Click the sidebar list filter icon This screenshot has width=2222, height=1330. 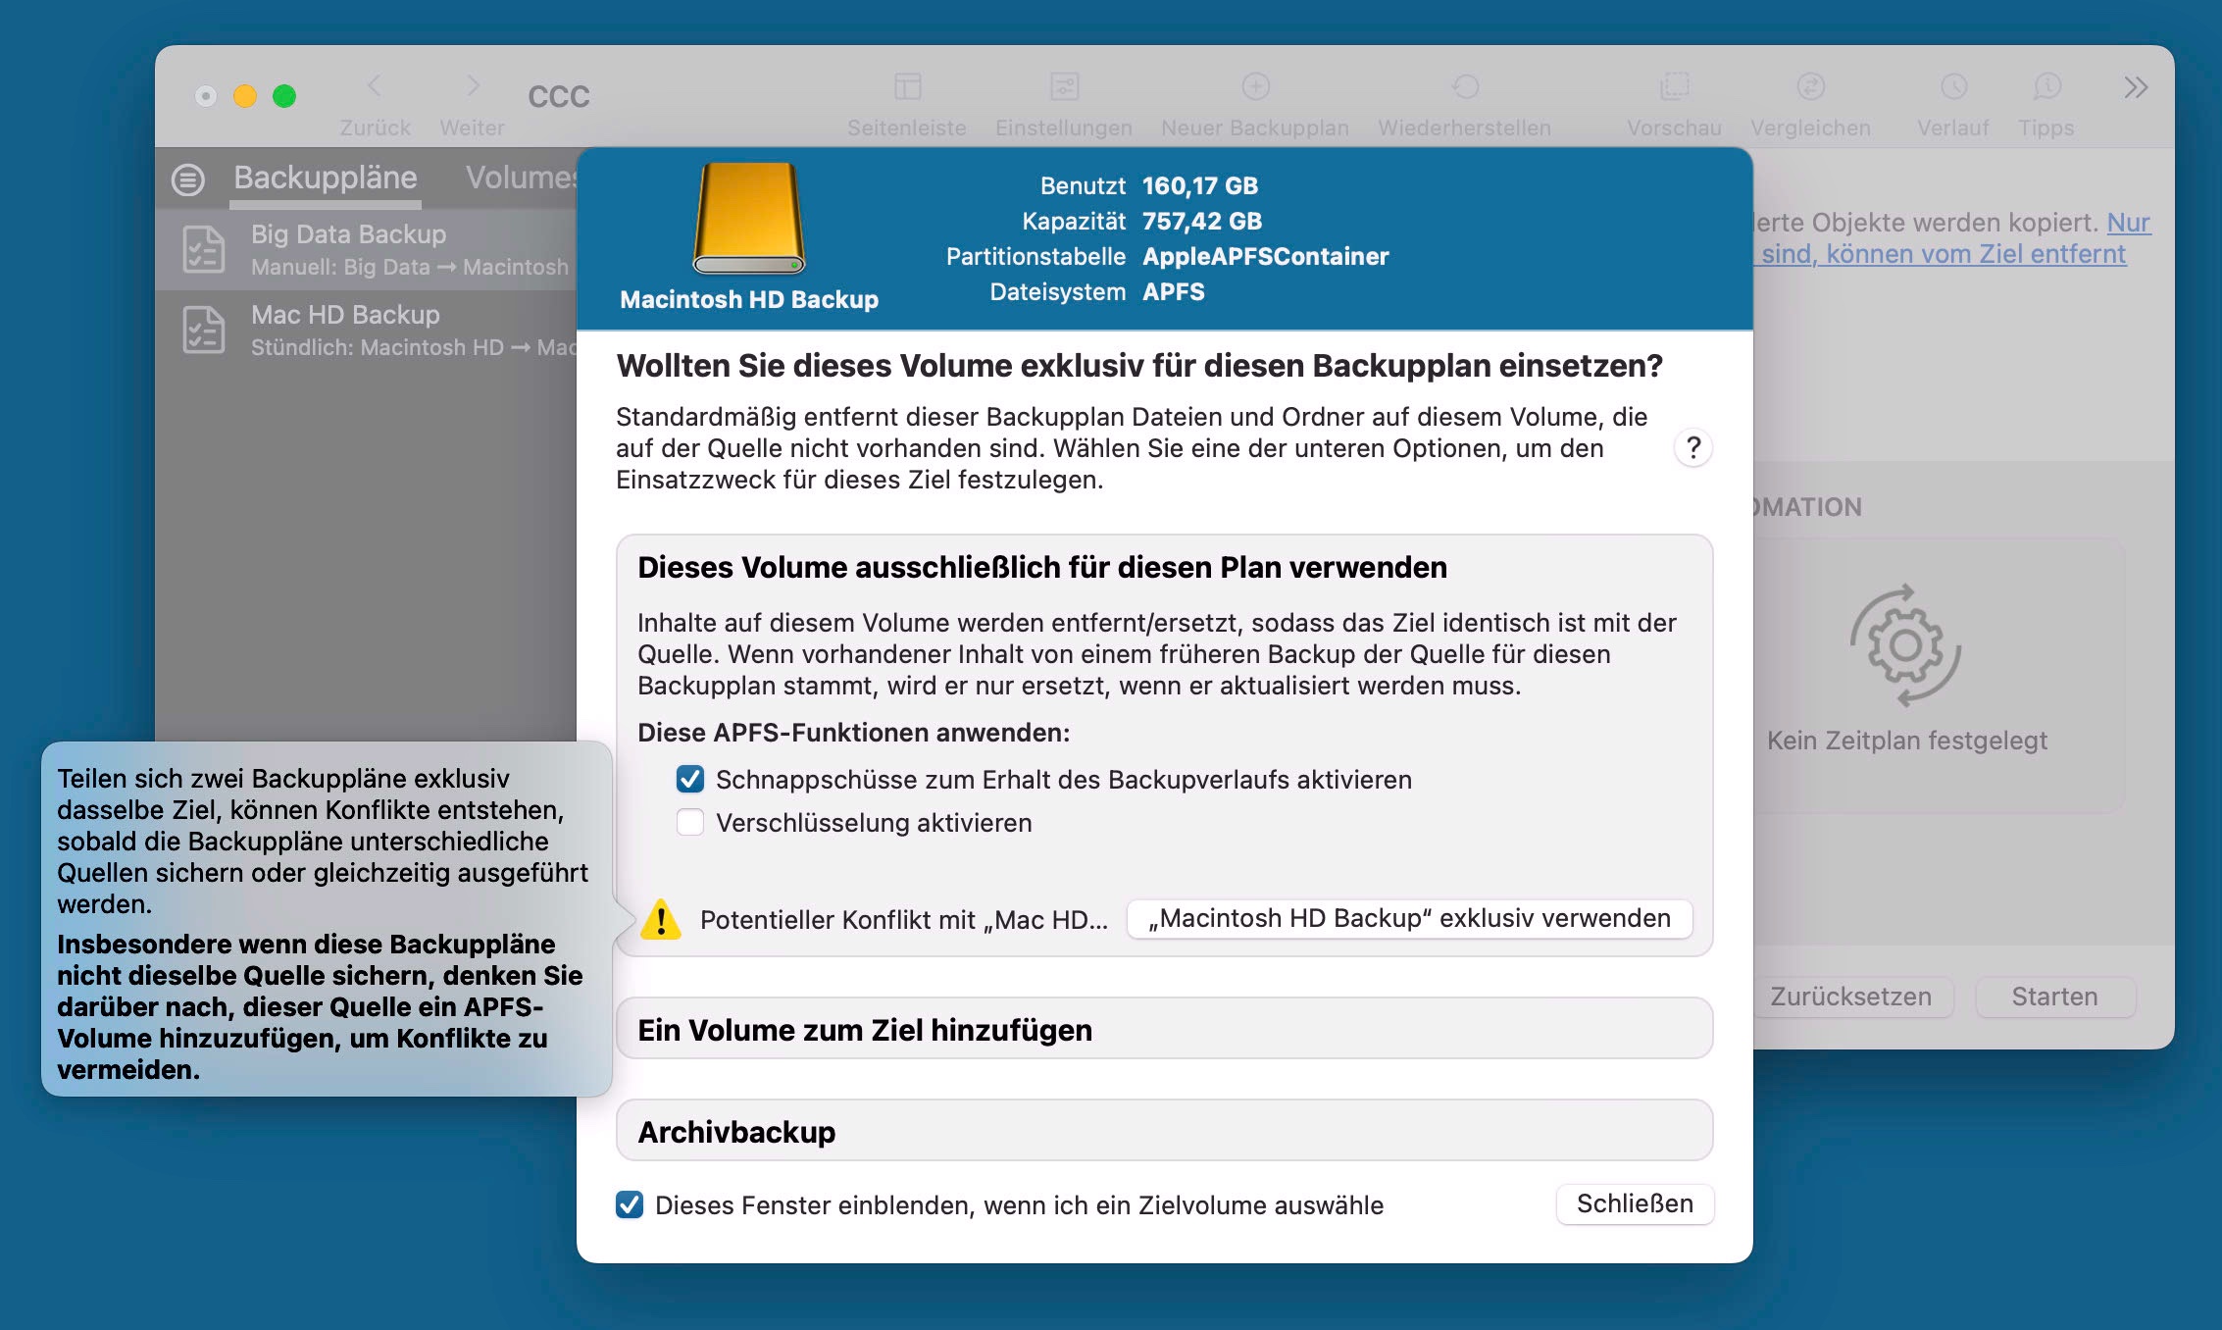[x=188, y=179]
